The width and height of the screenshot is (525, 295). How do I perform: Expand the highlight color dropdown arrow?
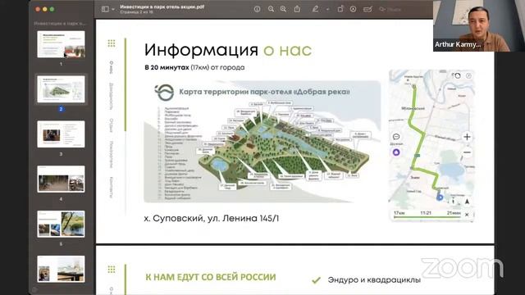tap(327, 9)
